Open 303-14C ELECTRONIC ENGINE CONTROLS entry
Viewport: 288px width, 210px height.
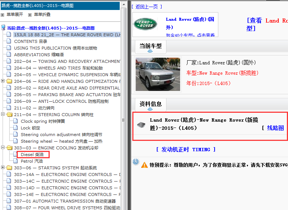[x=67, y=181]
